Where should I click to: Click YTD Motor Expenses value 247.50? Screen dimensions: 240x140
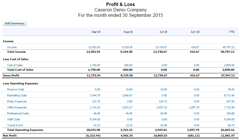point(230,102)
